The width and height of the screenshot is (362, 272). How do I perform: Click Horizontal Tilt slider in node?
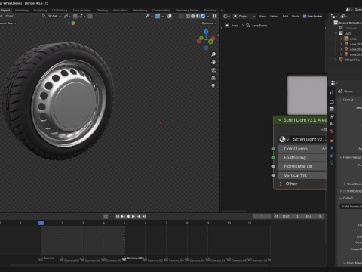click(302, 166)
